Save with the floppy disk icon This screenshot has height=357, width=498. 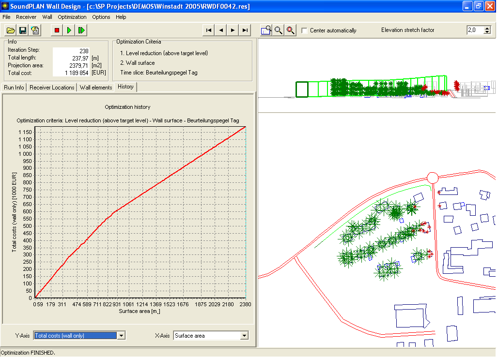point(23,30)
